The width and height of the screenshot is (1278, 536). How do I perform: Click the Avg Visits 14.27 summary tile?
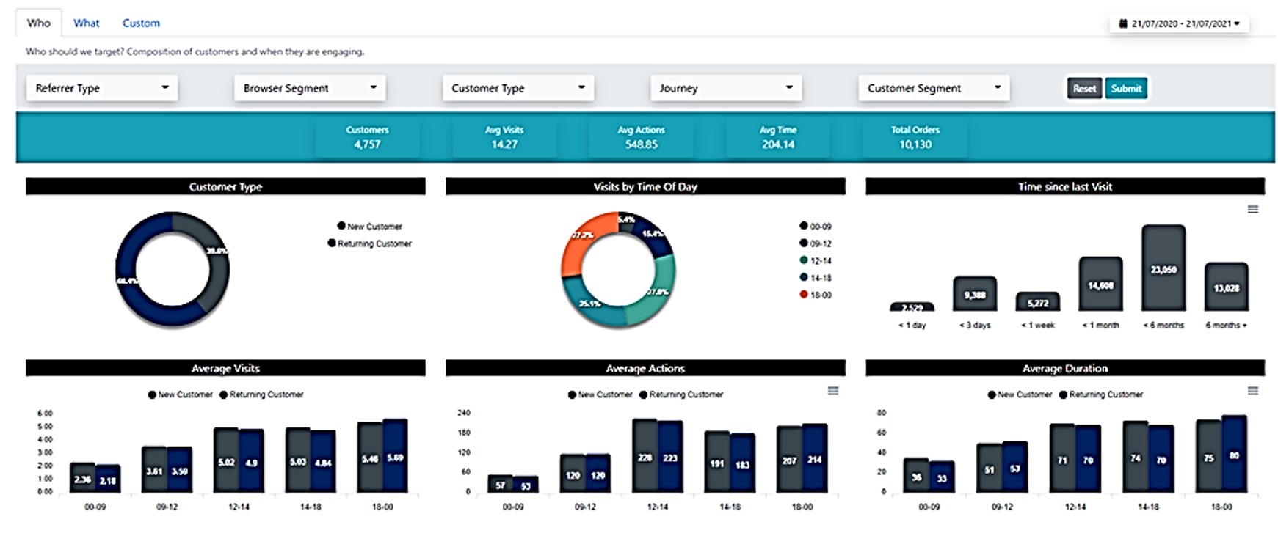[504, 137]
